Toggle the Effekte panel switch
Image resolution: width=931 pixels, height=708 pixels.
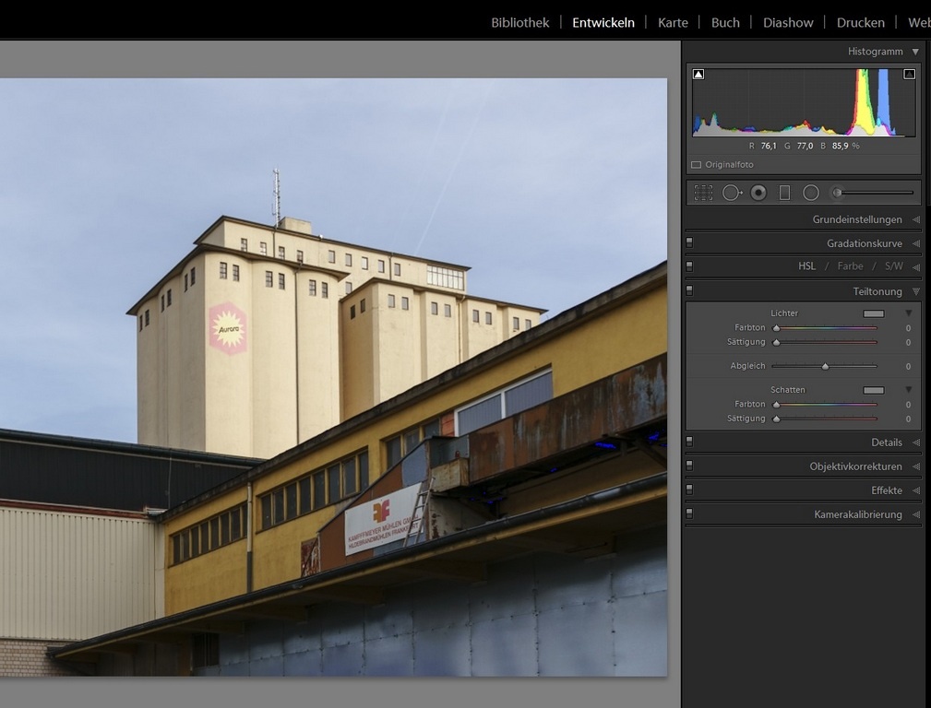pos(689,490)
